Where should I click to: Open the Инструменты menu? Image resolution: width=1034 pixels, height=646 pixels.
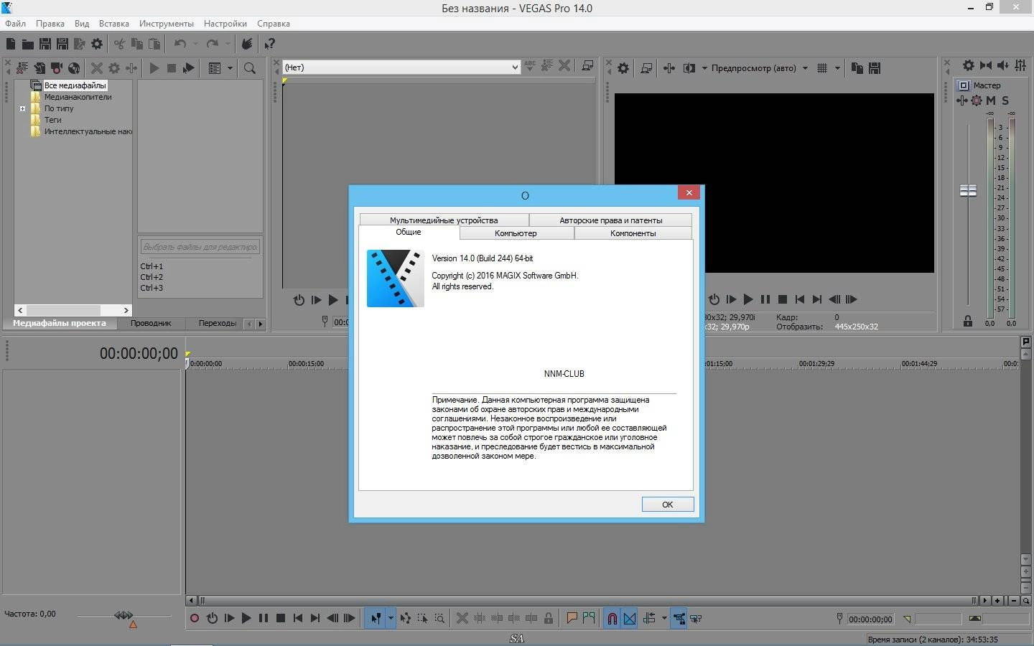(x=167, y=24)
